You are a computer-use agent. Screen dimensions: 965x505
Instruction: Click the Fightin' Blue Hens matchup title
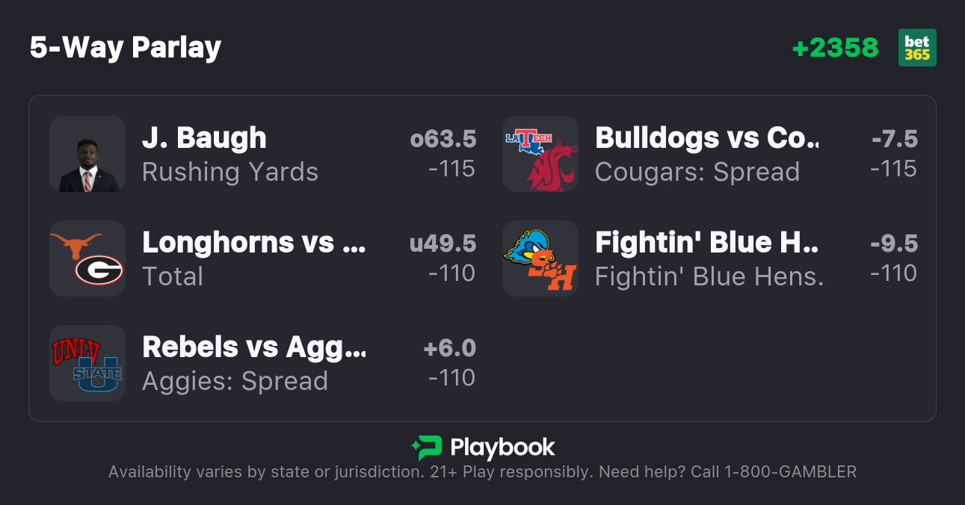point(707,243)
